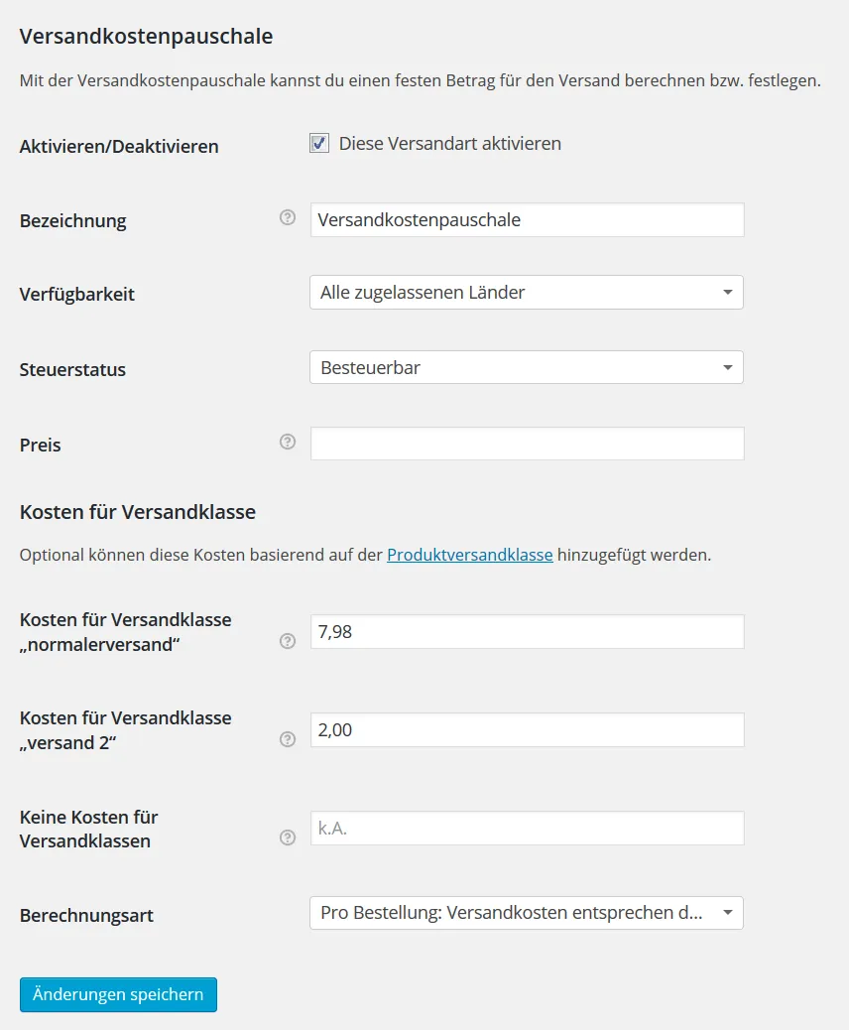Image resolution: width=849 pixels, height=1030 pixels.
Task: Click the help icon beside Preis
Action: tap(287, 442)
